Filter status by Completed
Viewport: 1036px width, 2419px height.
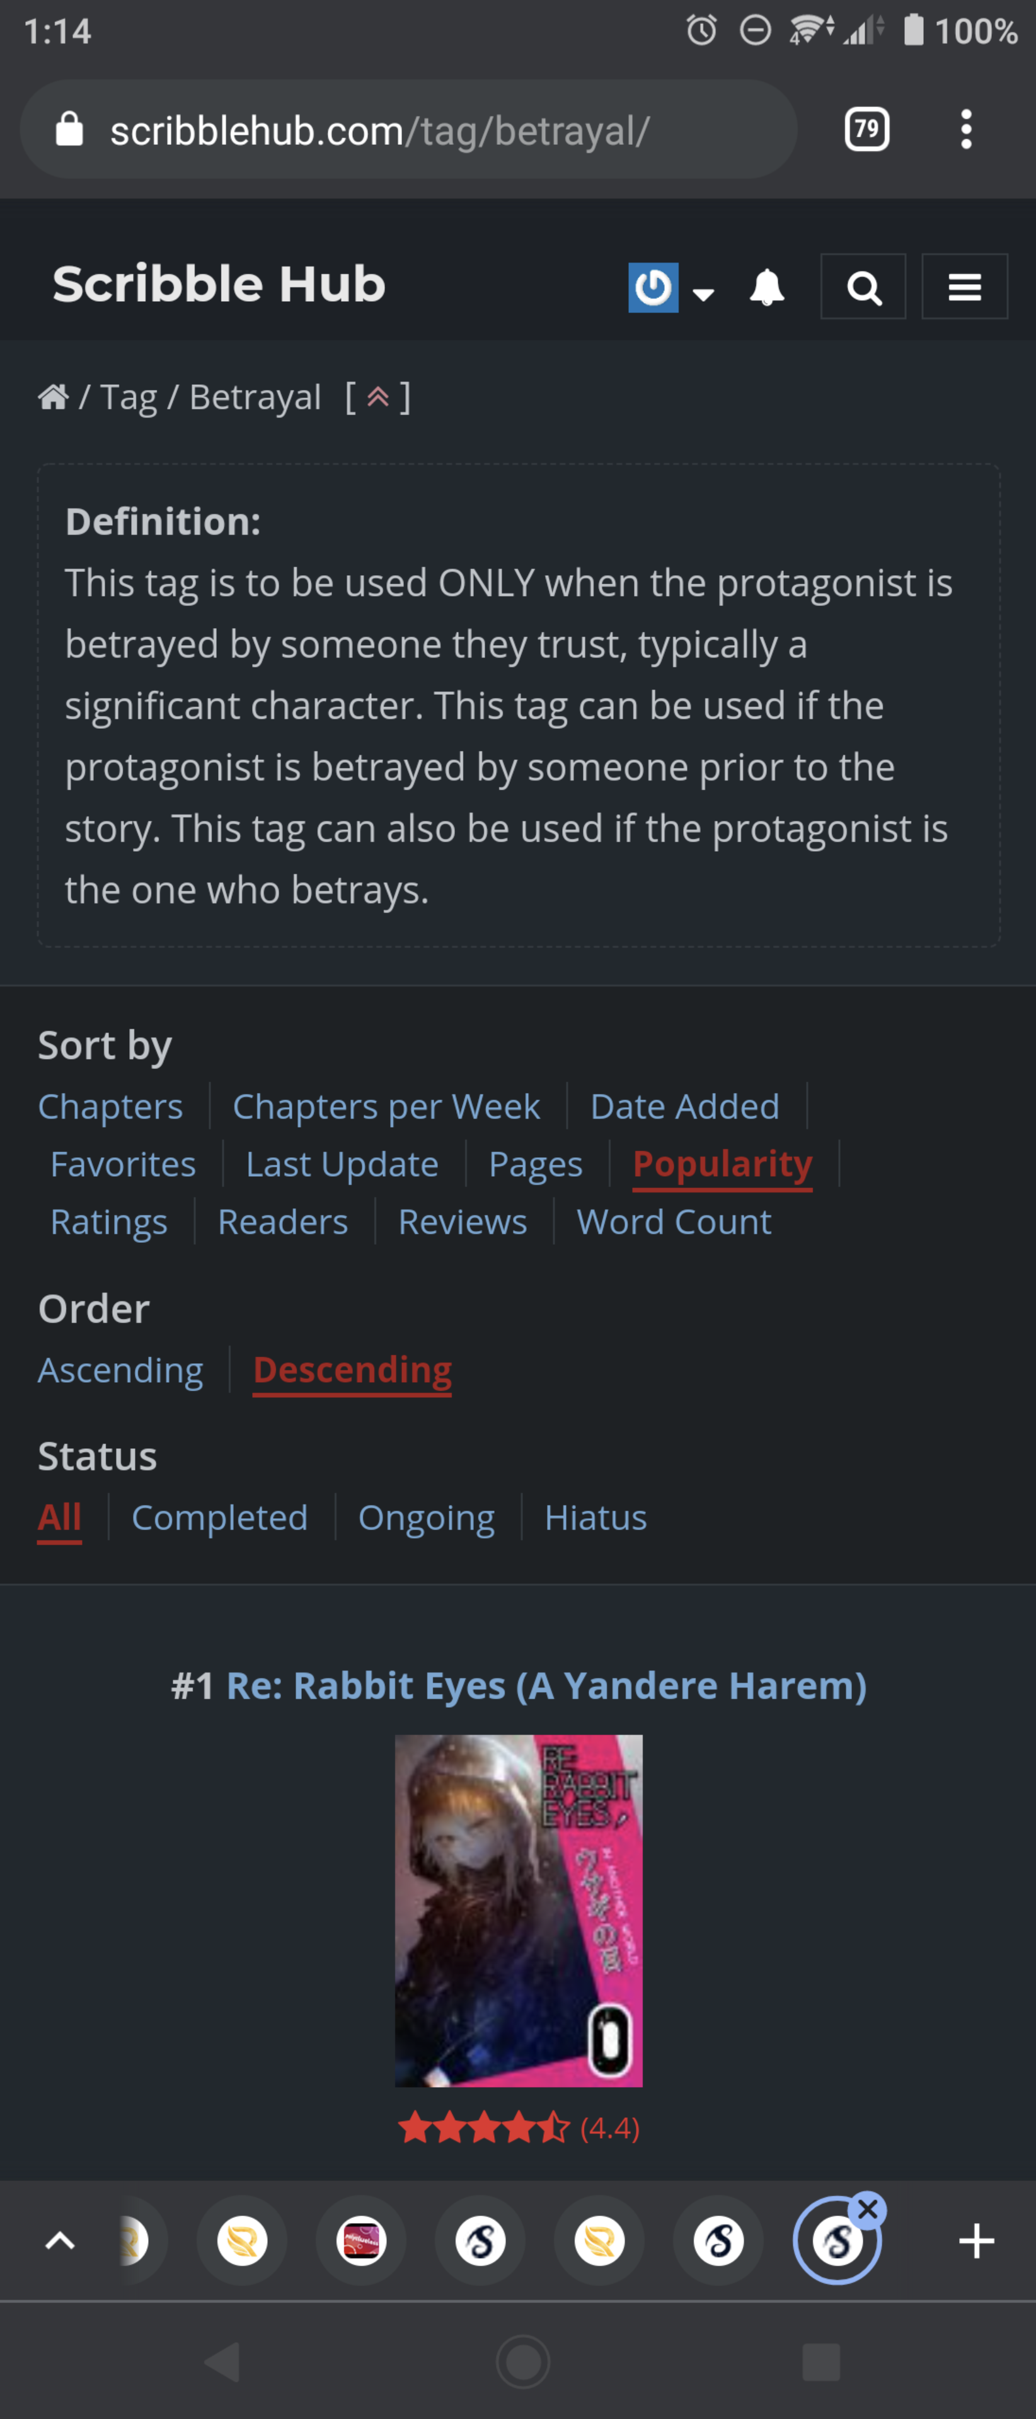point(220,1518)
